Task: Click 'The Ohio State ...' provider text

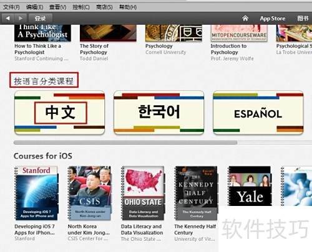Action: click(141, 239)
